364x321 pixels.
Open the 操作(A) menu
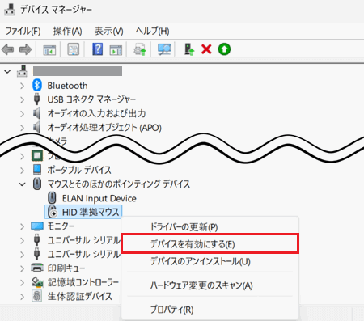pyautogui.click(x=67, y=32)
